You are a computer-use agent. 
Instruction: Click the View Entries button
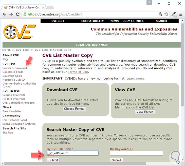coord(145,112)
